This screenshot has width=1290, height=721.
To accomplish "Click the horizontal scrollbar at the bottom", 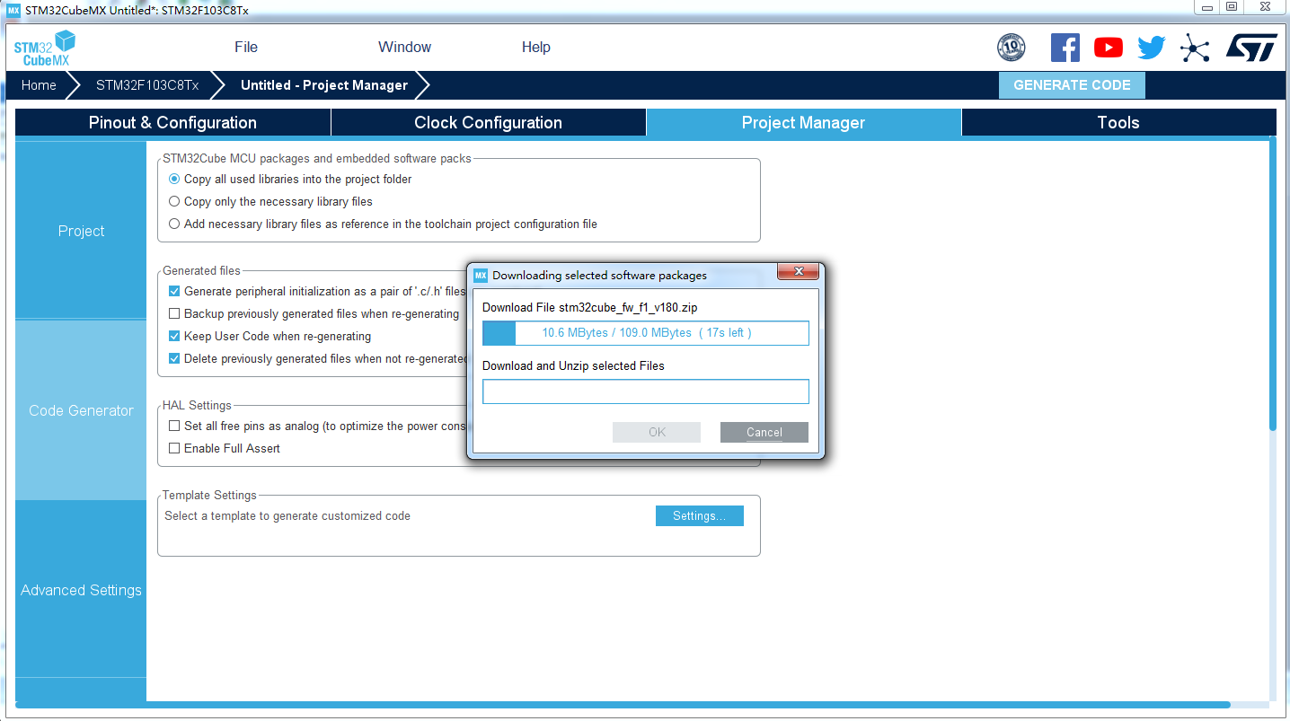I will point(623,705).
